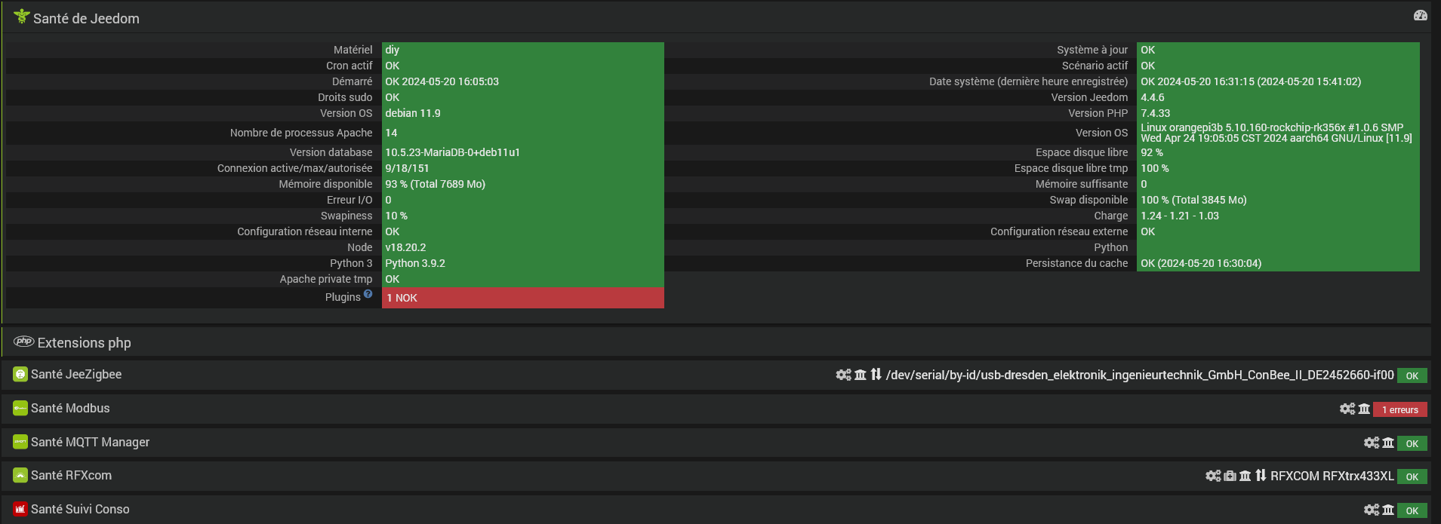This screenshot has height=524, width=1441.
Task: Click the red '1 NOK' Plugins status cell
Action: point(522,298)
